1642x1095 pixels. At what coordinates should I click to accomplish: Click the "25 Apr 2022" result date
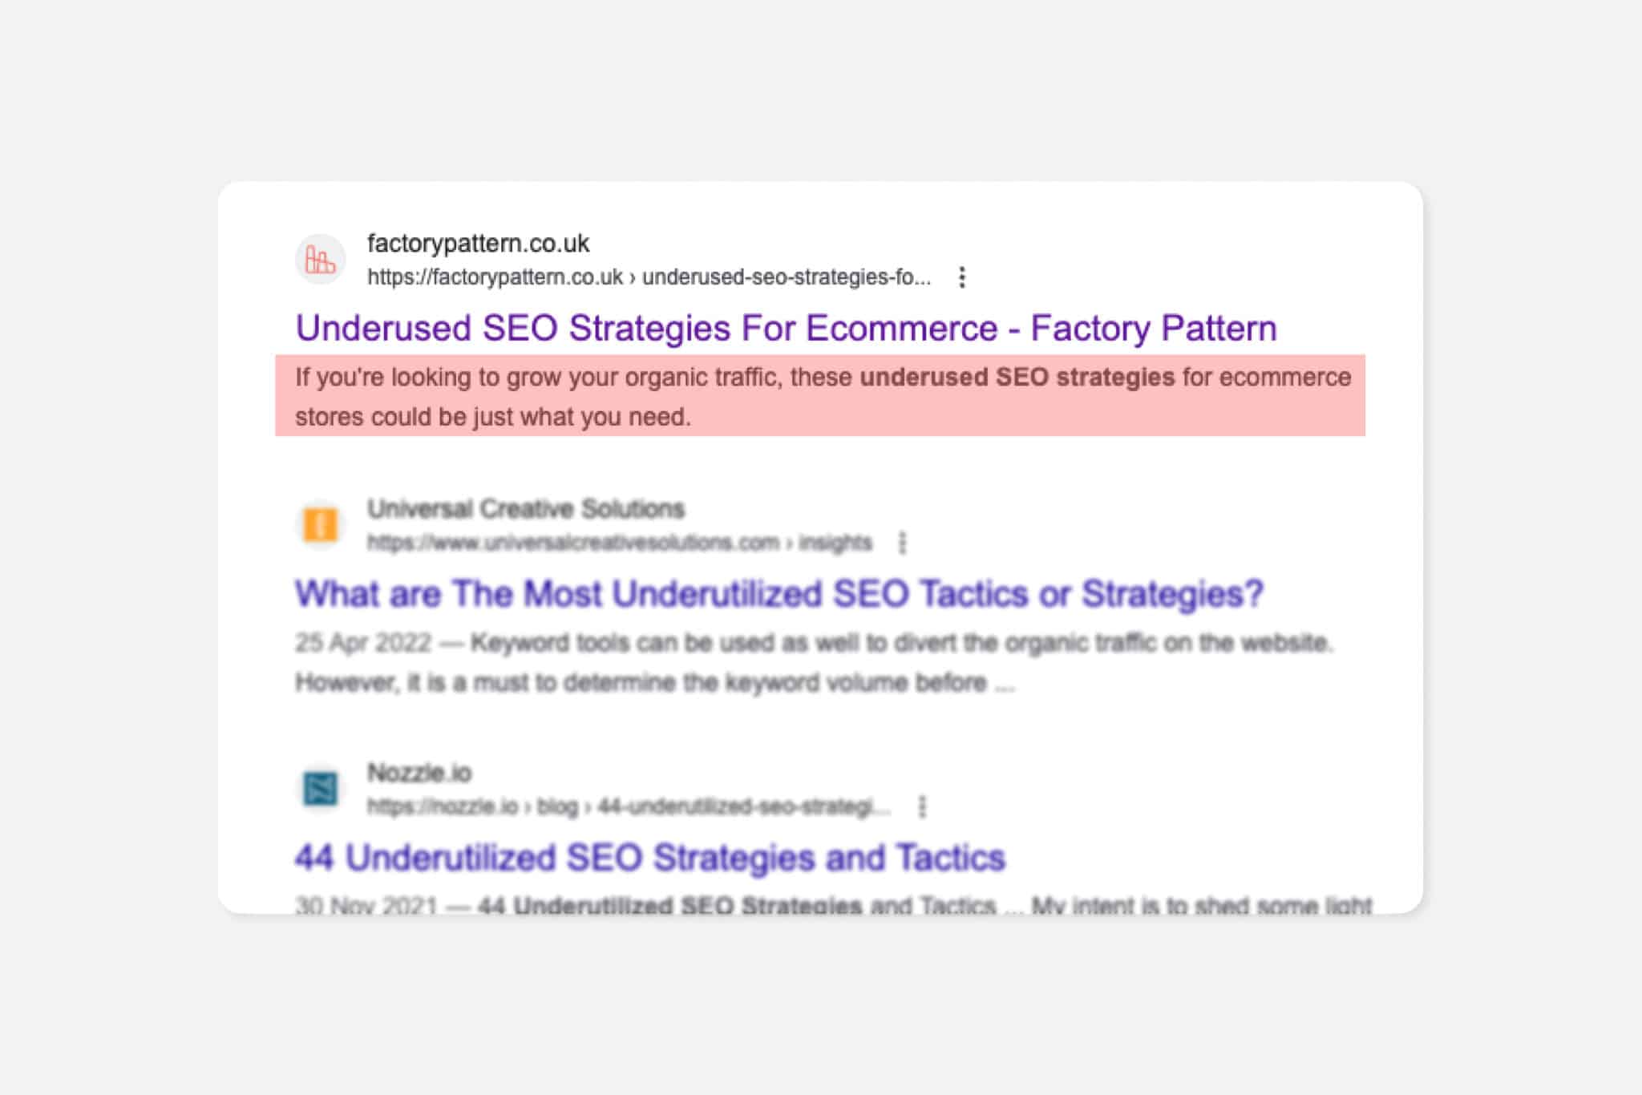point(363,642)
